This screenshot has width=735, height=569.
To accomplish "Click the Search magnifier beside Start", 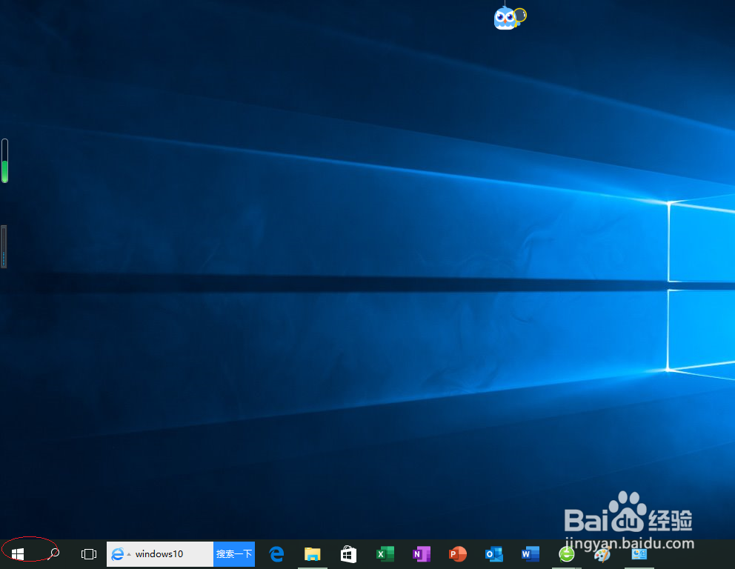I will [x=54, y=553].
